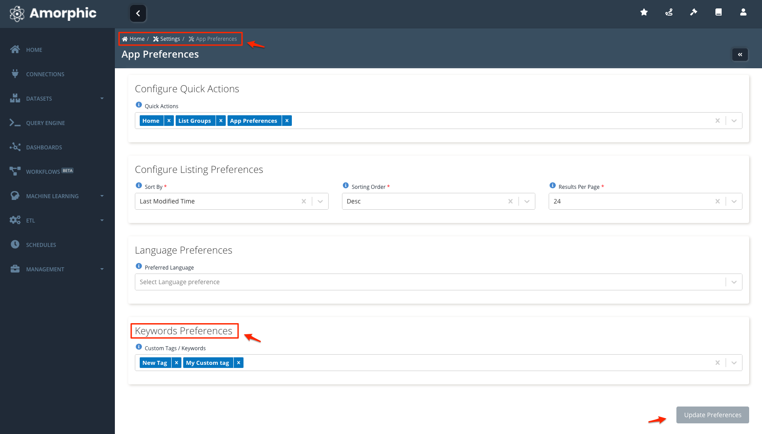Click the route map icon in top bar
The width and height of the screenshot is (762, 434).
click(x=668, y=12)
